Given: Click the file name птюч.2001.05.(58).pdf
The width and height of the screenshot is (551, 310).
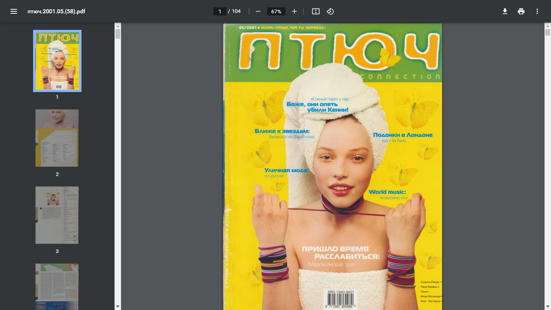Looking at the screenshot, I should coord(56,11).
